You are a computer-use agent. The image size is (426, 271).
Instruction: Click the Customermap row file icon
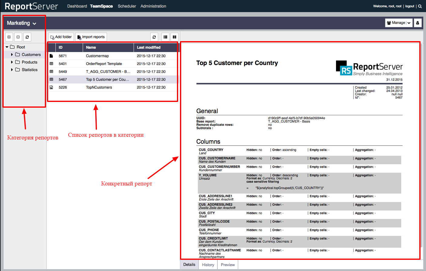tap(51, 56)
